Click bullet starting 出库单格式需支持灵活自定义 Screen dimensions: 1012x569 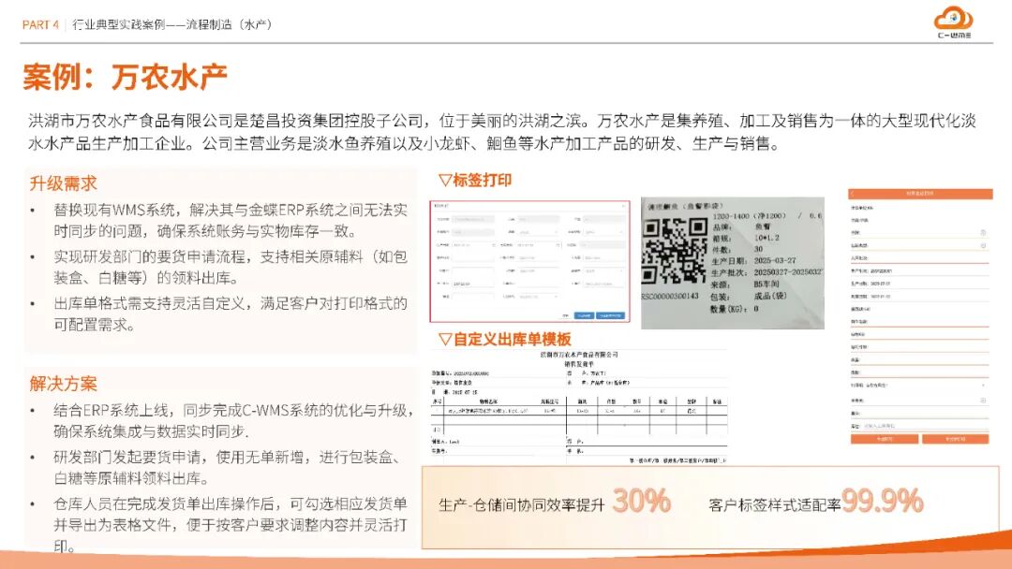[231, 314]
